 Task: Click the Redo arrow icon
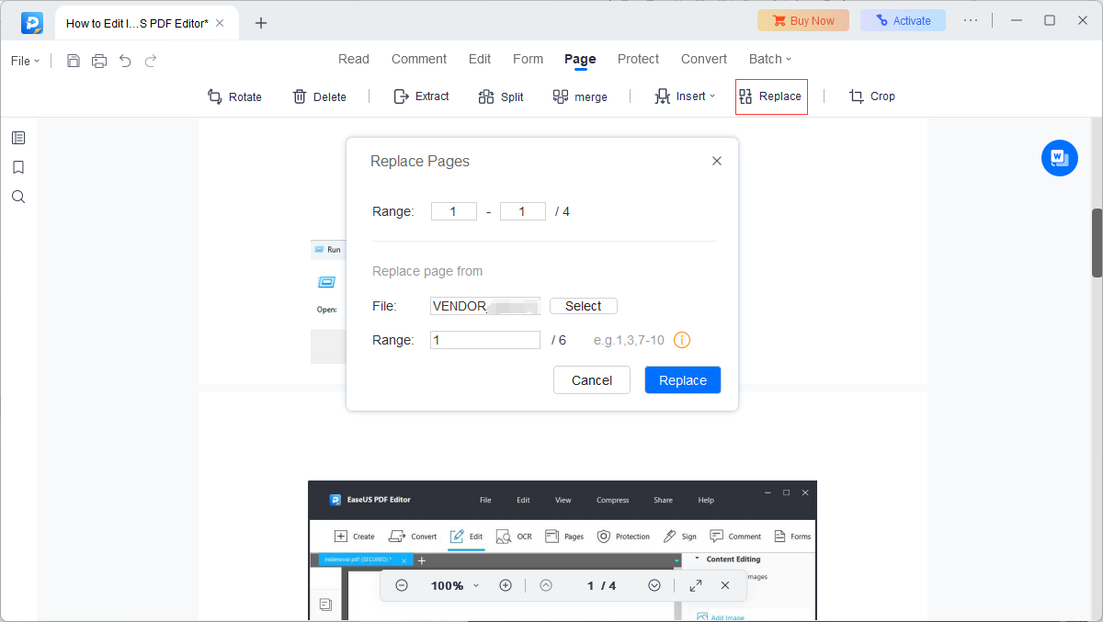pos(151,61)
